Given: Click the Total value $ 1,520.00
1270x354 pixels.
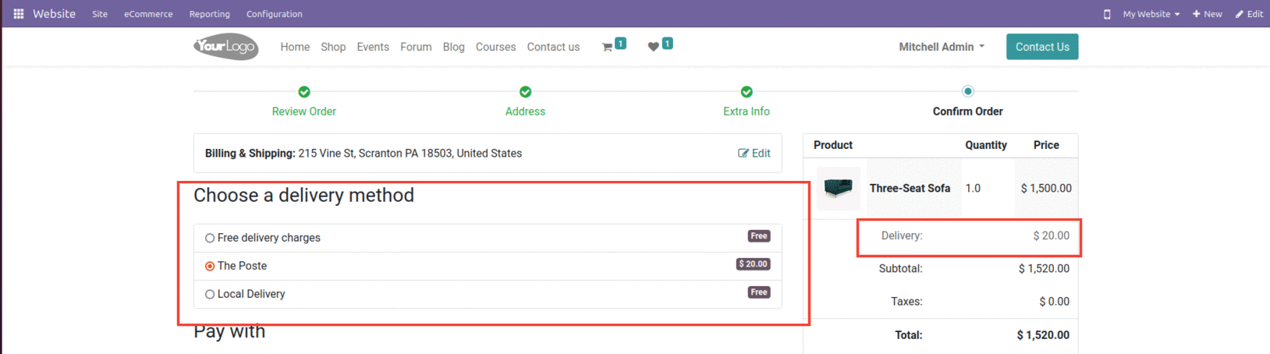Looking at the screenshot, I should tap(1043, 335).
